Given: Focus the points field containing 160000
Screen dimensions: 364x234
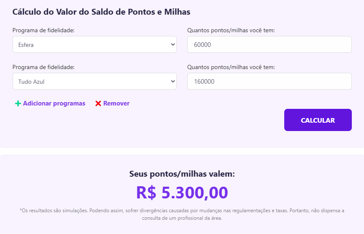Looking at the screenshot, I should click(269, 81).
